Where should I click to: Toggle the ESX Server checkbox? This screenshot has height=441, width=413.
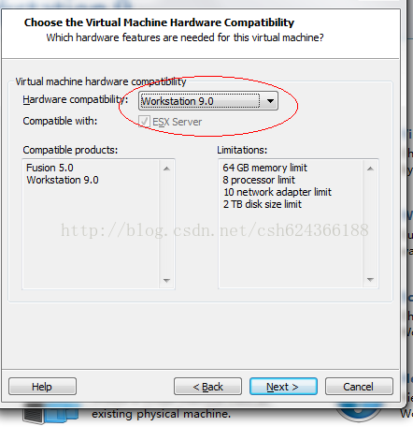pos(144,122)
